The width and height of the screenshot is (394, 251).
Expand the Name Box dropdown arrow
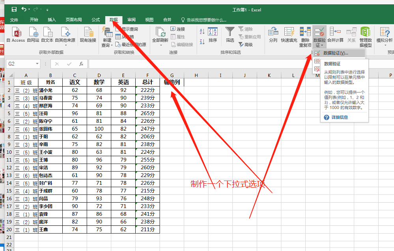(x=37, y=64)
